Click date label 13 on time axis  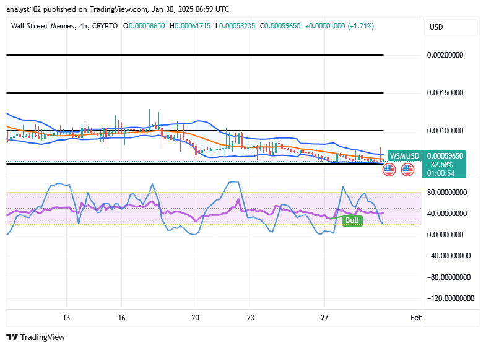coord(66,318)
